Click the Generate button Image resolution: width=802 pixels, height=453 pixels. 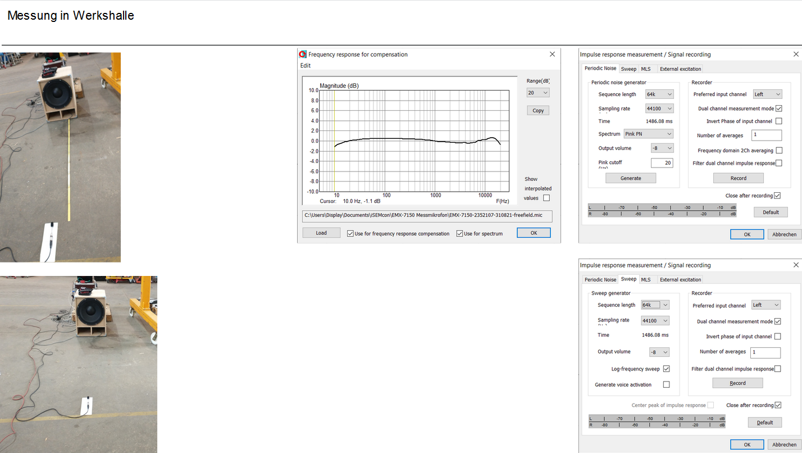tap(630, 178)
